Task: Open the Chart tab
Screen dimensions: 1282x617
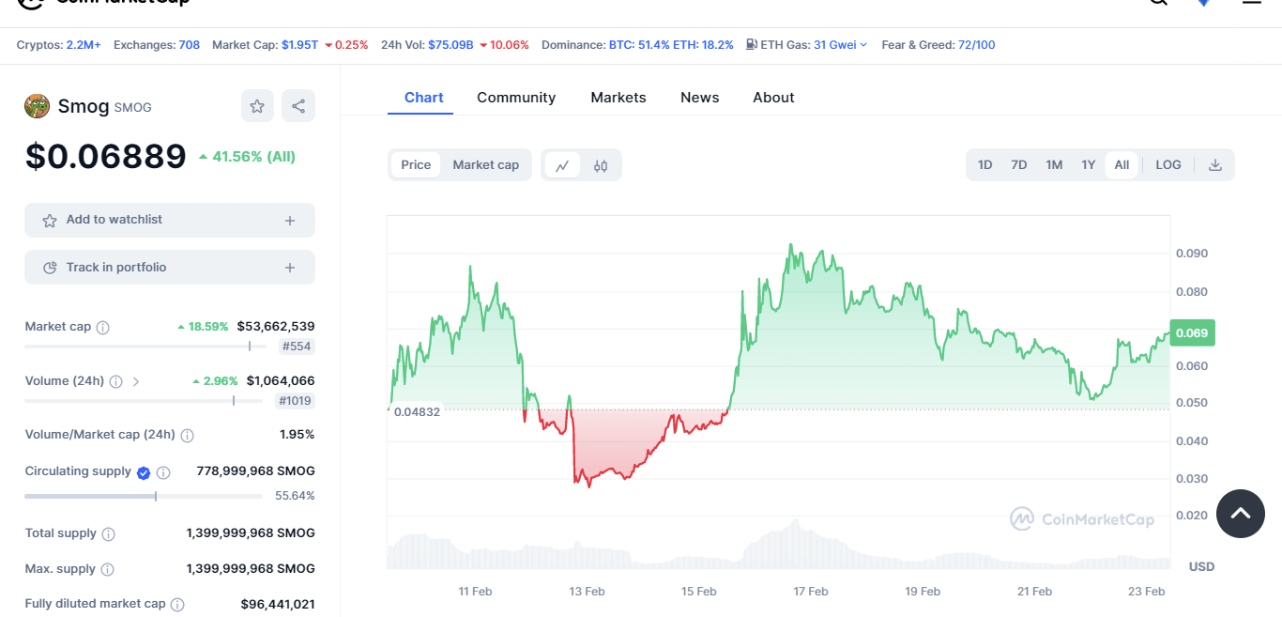Action: pyautogui.click(x=424, y=98)
